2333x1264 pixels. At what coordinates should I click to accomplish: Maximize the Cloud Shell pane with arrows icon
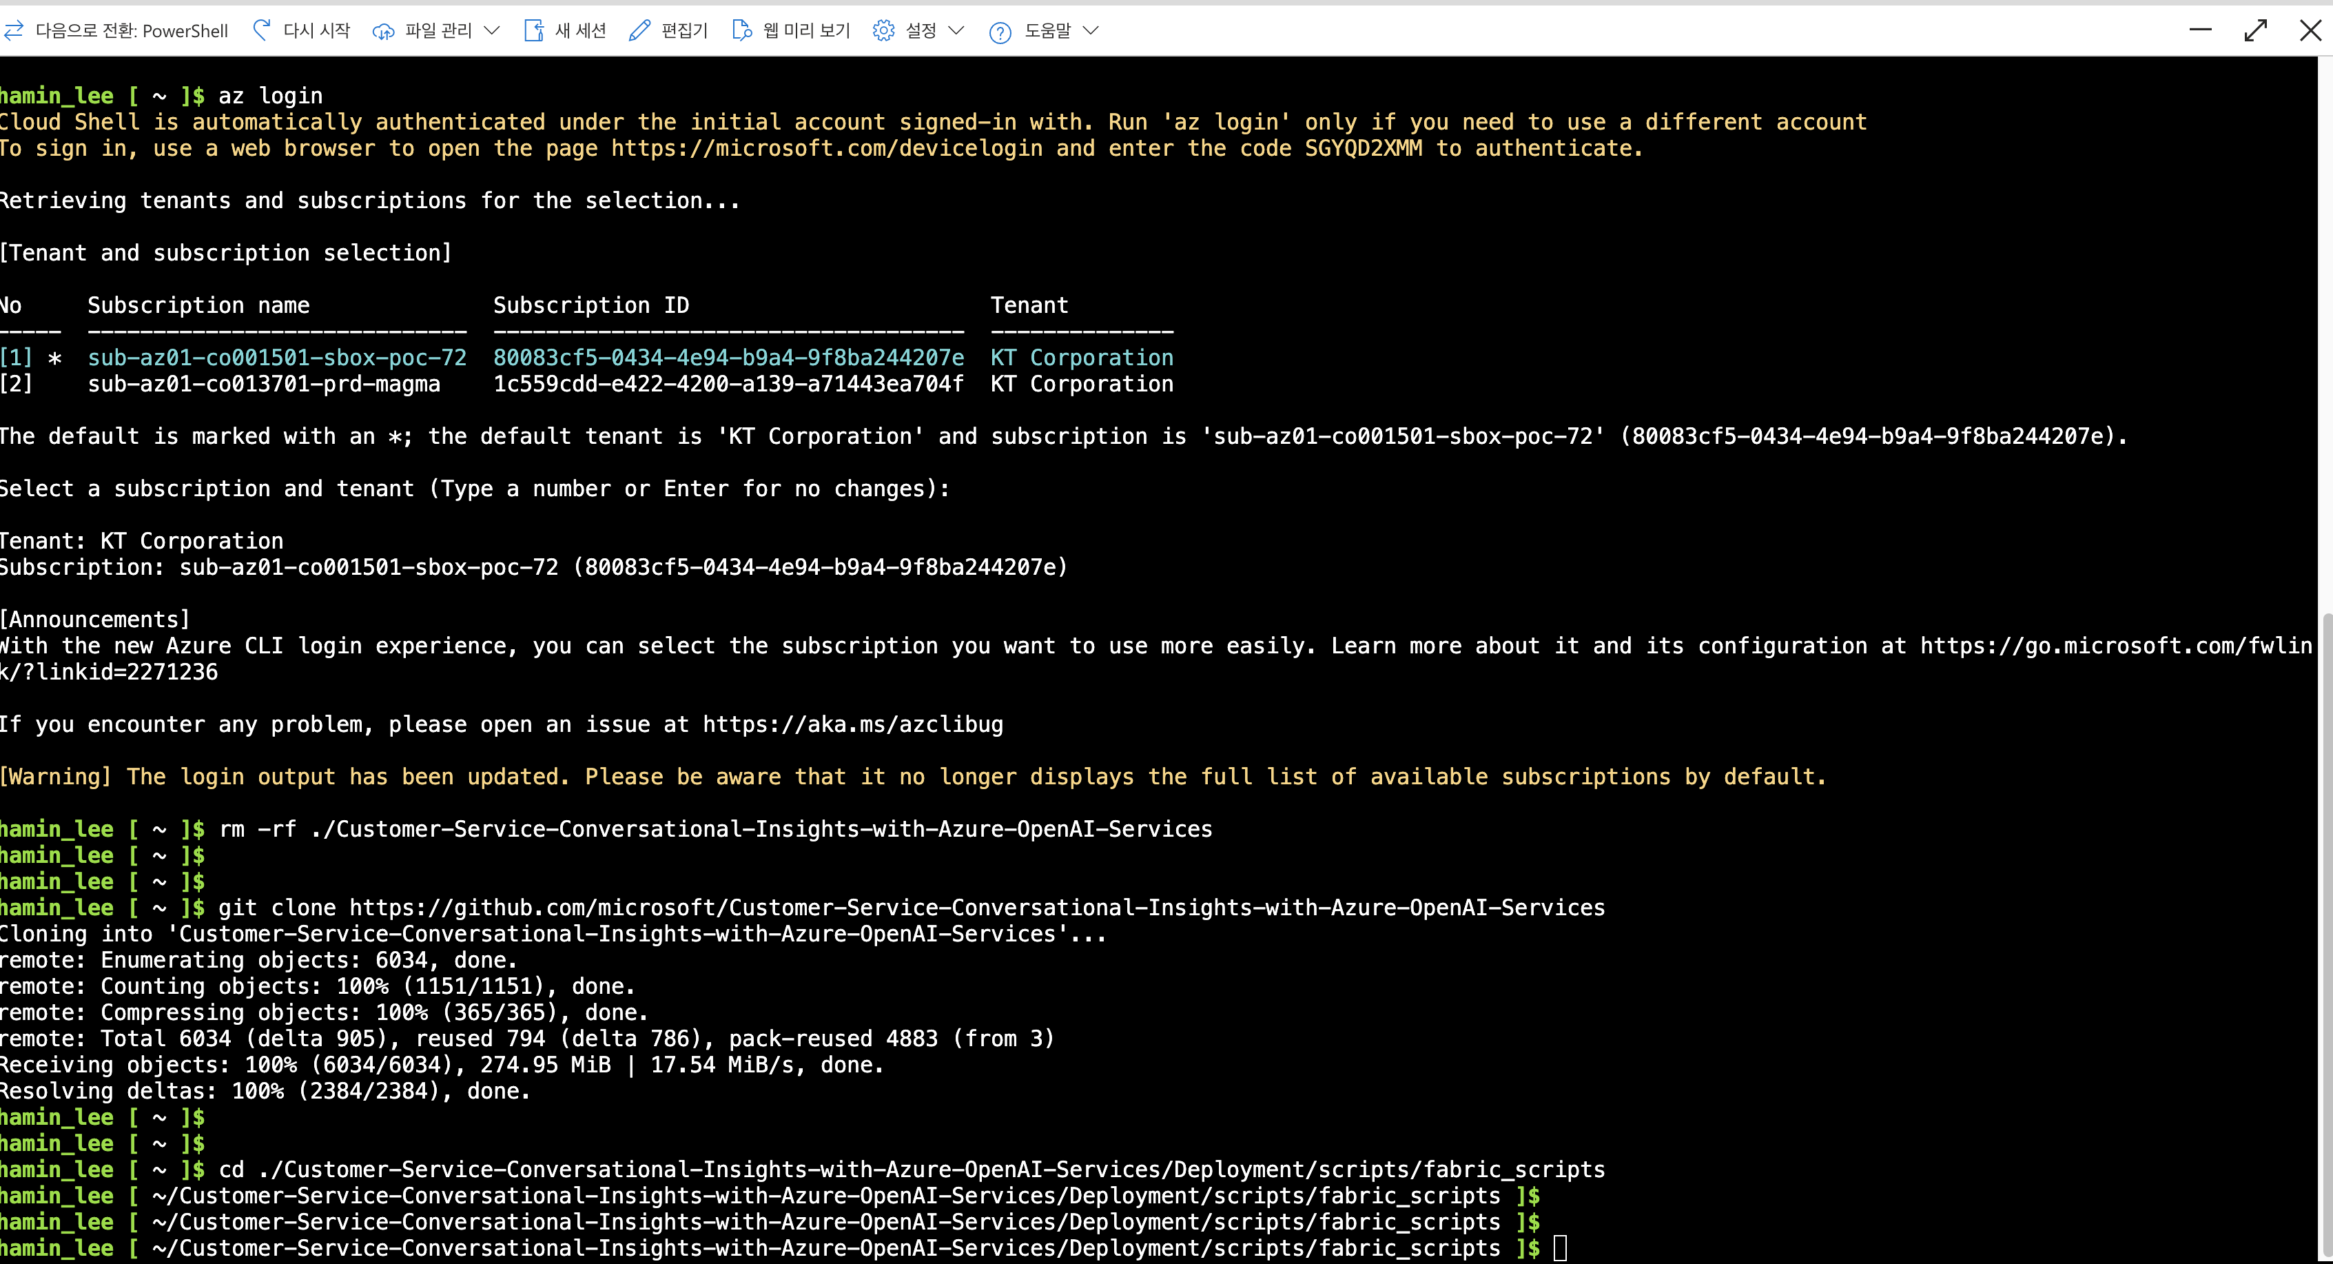tap(2255, 31)
